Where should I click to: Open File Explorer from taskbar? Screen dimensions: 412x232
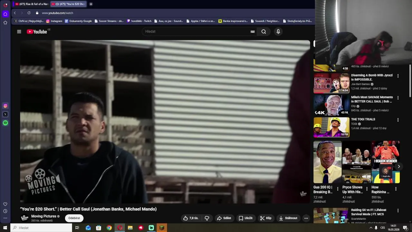(130, 228)
